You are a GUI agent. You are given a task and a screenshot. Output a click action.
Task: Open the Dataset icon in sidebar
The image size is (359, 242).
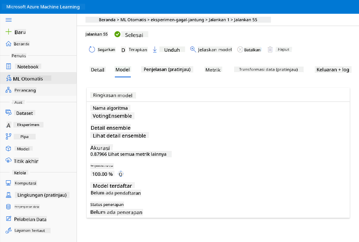[x=9, y=112]
